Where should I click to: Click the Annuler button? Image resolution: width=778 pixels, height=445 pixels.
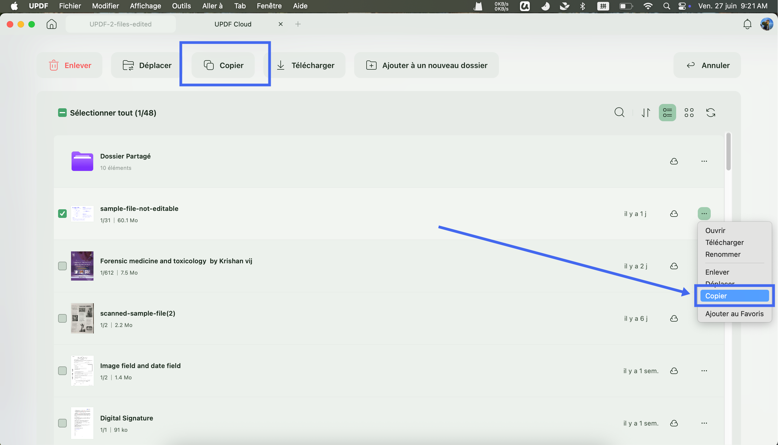(707, 65)
